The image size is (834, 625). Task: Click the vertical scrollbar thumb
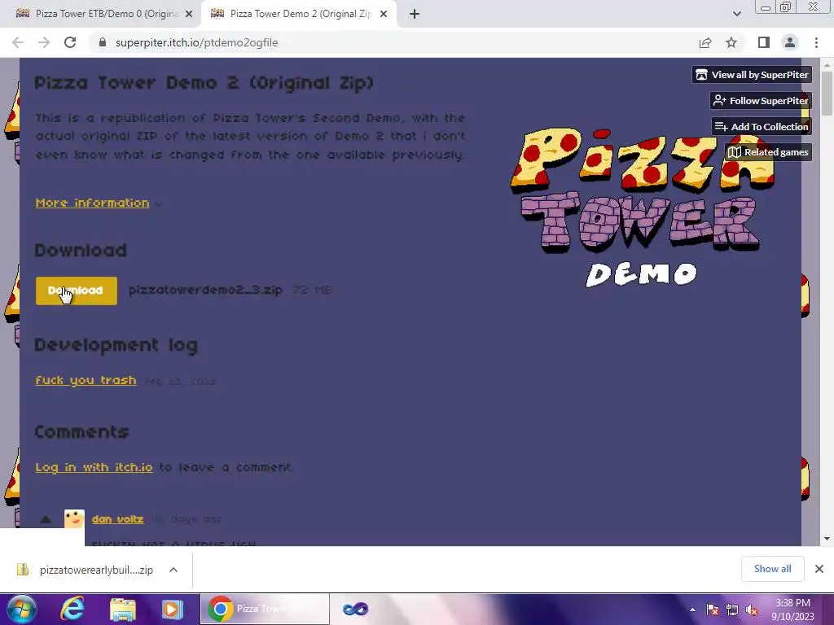tap(827, 93)
